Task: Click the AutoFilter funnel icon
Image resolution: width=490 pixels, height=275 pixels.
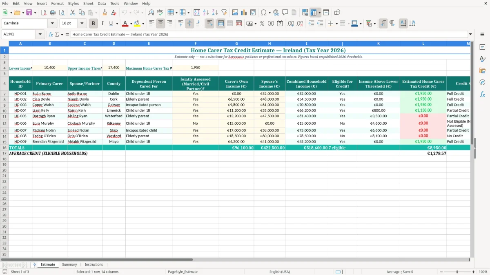Action: tap(224, 13)
